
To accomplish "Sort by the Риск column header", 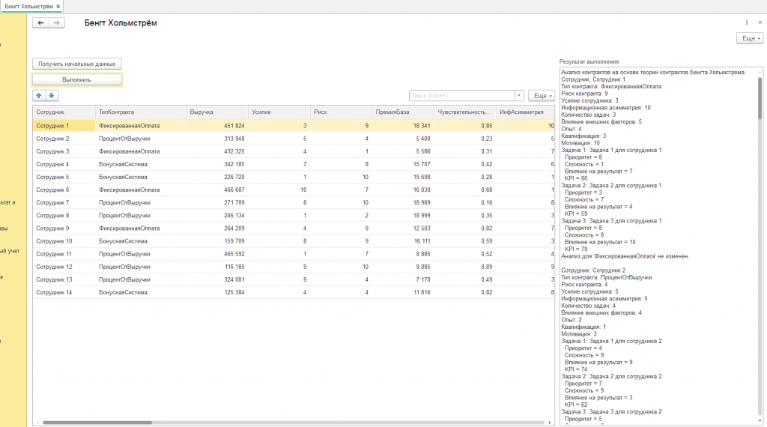I will coord(342,112).
